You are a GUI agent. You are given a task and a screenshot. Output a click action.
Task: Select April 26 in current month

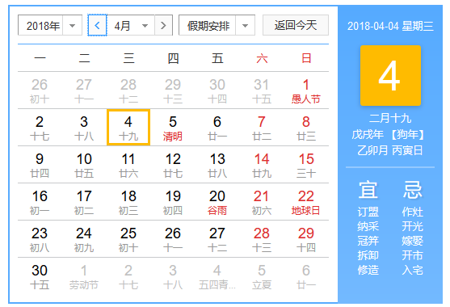point(173,239)
